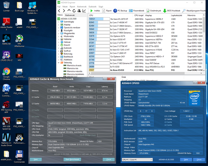Expand the Számítógép tree node
The image size is (208, 166).
coord(58,22)
